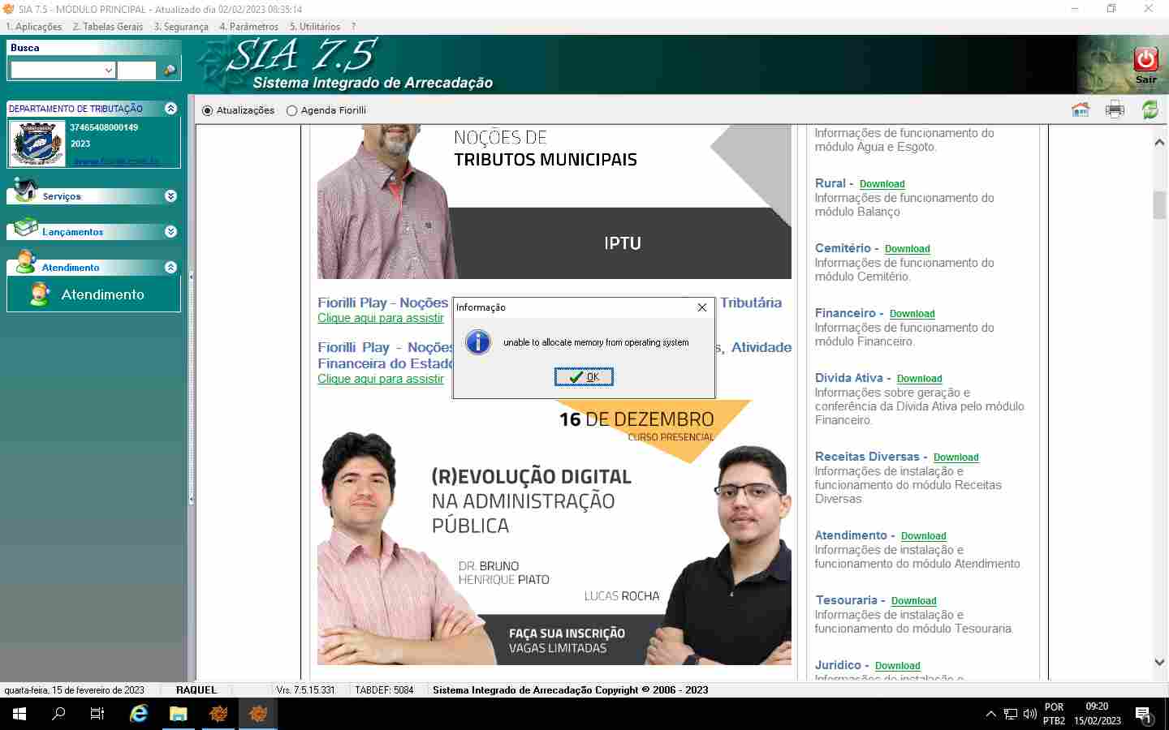Viewport: 1169px width, 730px height.
Task: Click the Sair power icon
Action: click(x=1145, y=60)
